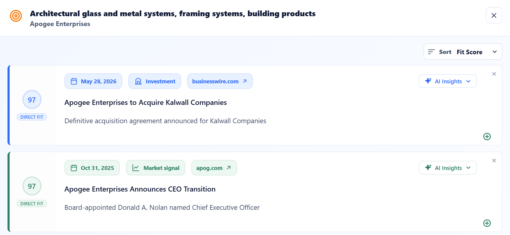Open the apog.com source link
The image size is (510, 235).
(214, 168)
